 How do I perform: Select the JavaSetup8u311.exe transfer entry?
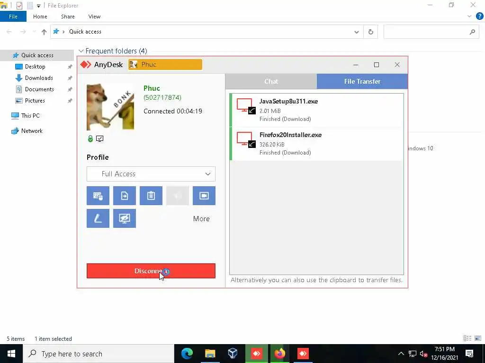317,110
